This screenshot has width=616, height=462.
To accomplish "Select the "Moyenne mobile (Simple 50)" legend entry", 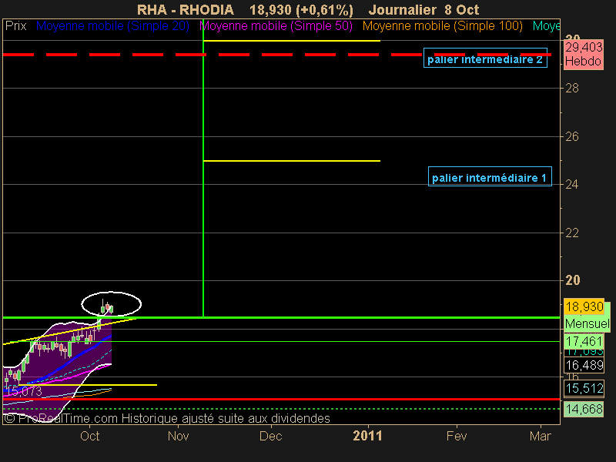I will coord(276,26).
